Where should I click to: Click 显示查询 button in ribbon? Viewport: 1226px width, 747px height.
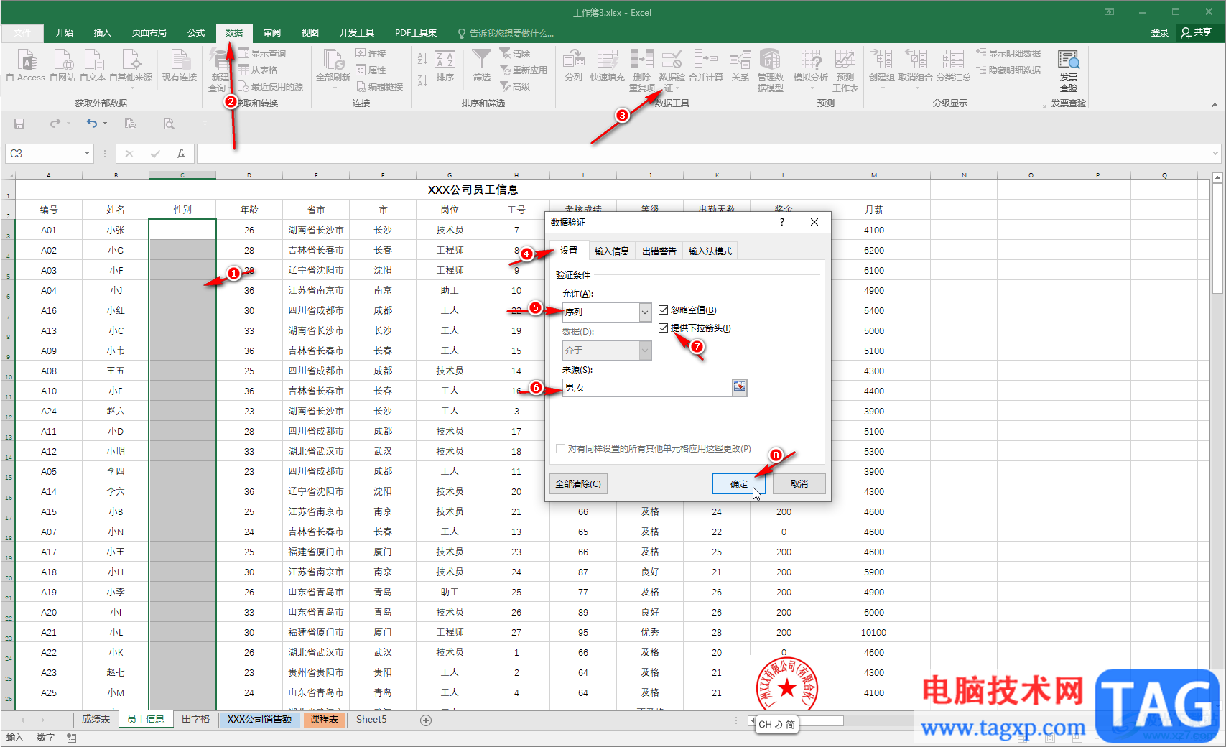point(263,53)
